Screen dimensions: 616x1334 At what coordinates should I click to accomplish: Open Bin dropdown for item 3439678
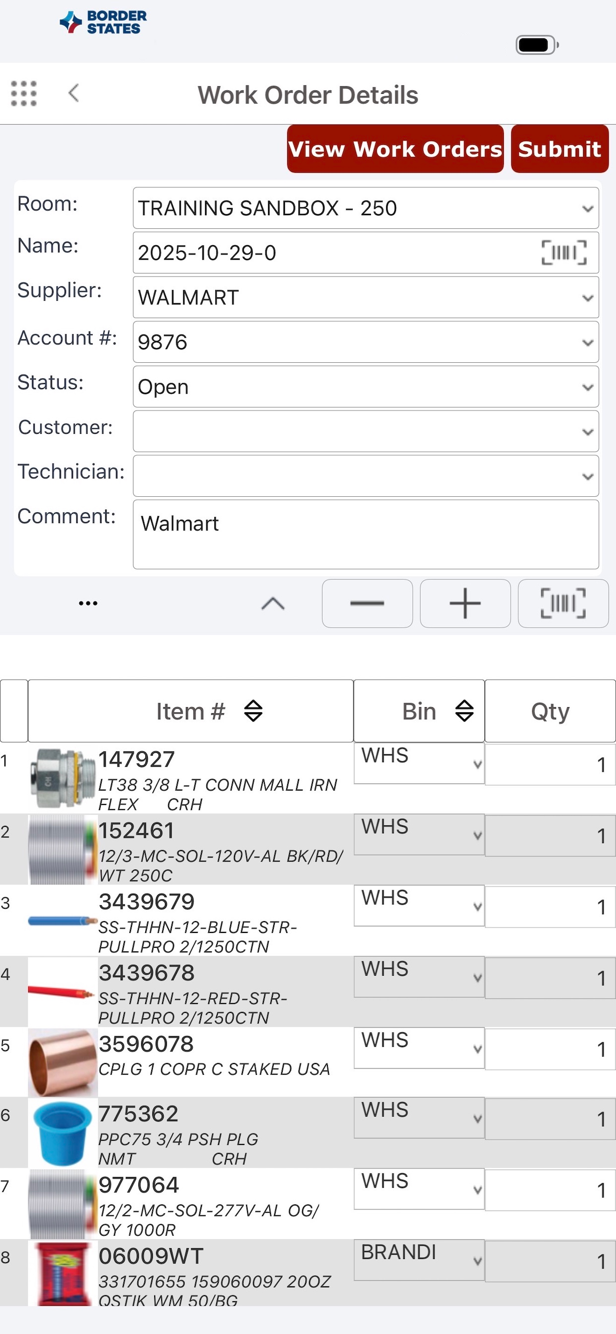pos(419,977)
